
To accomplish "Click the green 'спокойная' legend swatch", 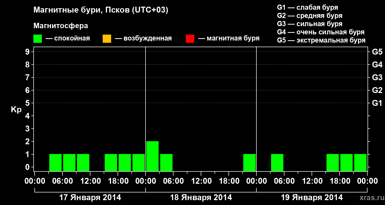I will tap(38, 39).
